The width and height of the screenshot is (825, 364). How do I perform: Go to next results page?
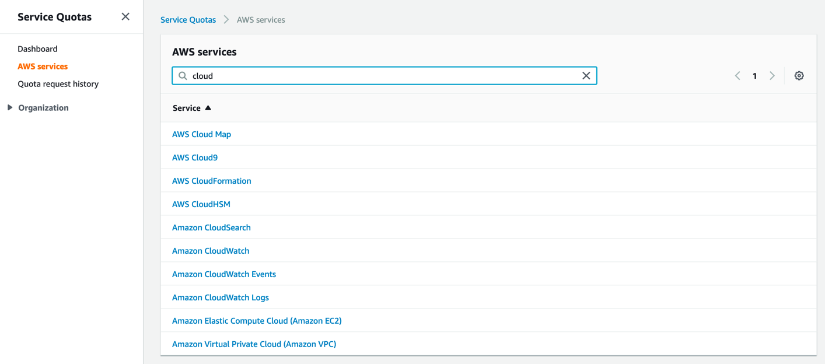click(772, 76)
